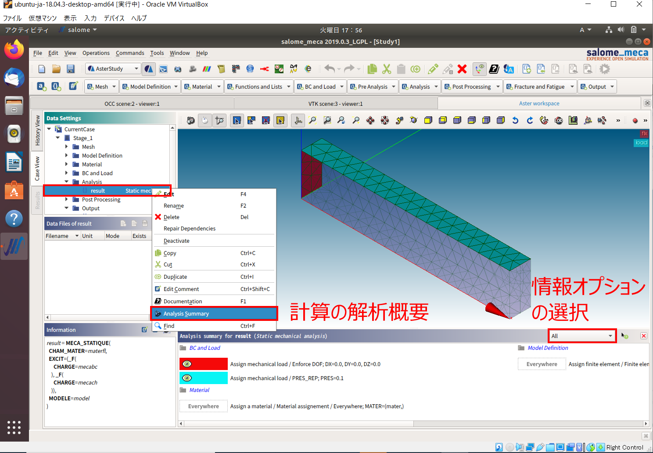Viewport: 653px width, 453px height.
Task: Open a study with the folder icon
Action: coord(56,69)
